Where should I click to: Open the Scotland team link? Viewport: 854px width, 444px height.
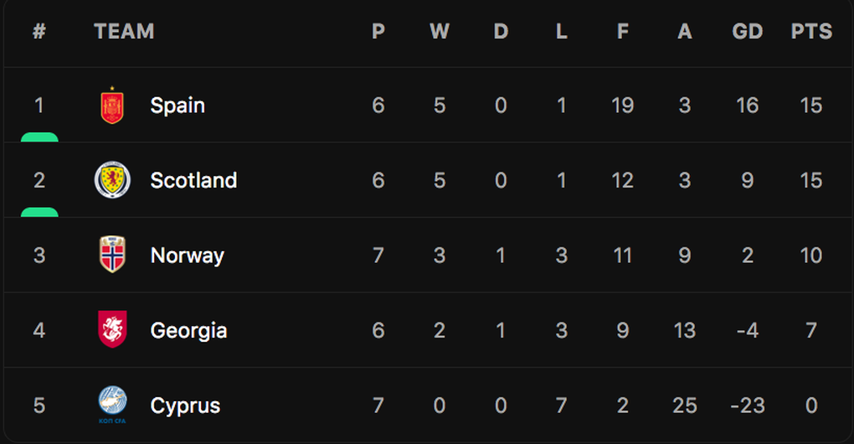pos(193,180)
